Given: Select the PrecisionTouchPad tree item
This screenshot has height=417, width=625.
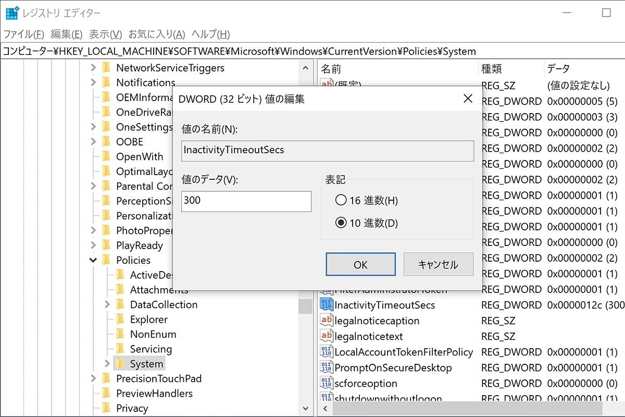Looking at the screenshot, I should click(159, 378).
